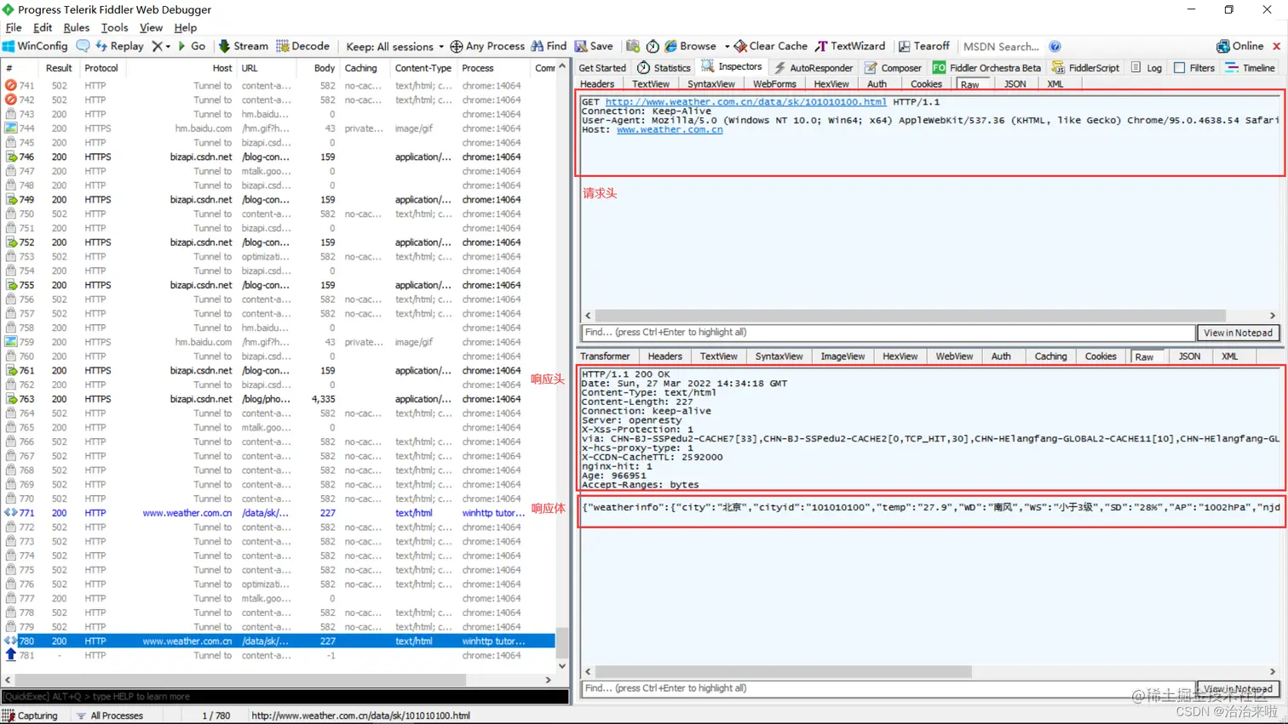The image size is (1288, 724).
Task: Expand the Remove (X) dropdown arrow
Action: pyautogui.click(x=168, y=47)
